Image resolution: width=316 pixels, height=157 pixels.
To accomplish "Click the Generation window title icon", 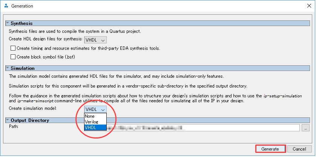I will (x=6, y=6).
